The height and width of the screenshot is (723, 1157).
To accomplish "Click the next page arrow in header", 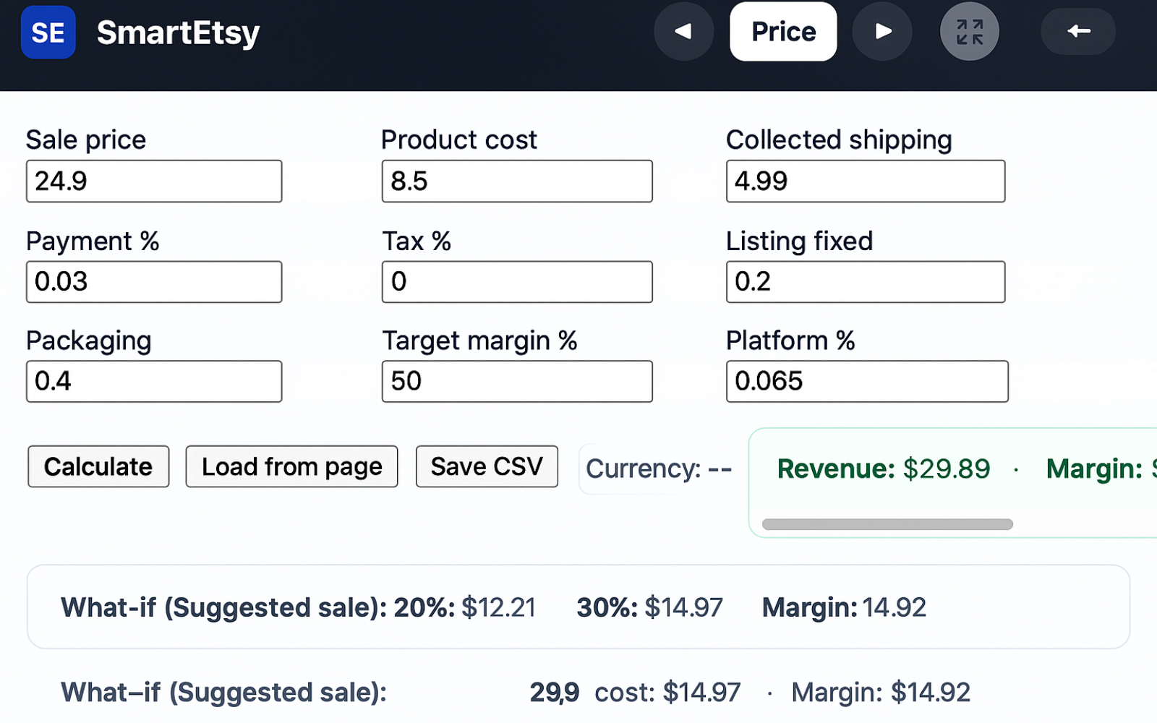I will click(882, 32).
